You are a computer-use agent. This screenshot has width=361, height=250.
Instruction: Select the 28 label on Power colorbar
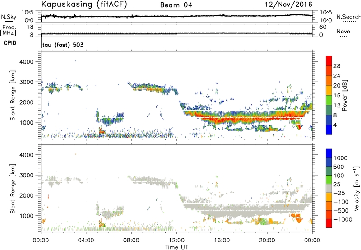(337, 66)
